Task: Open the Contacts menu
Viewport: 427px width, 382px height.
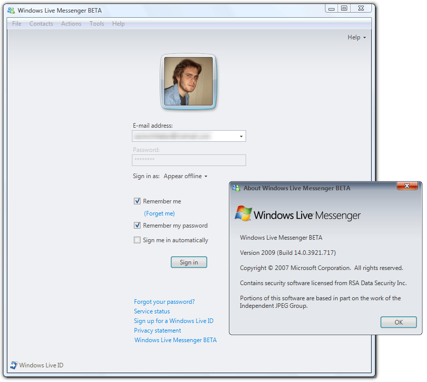Action: 41,24
